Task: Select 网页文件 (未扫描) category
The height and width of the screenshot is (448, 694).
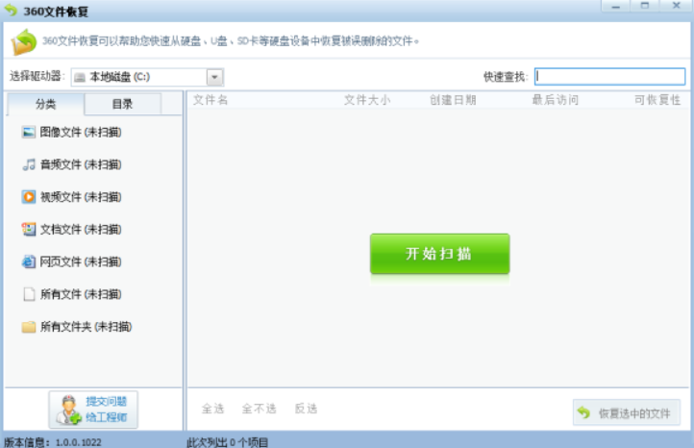Action: pyautogui.click(x=81, y=261)
